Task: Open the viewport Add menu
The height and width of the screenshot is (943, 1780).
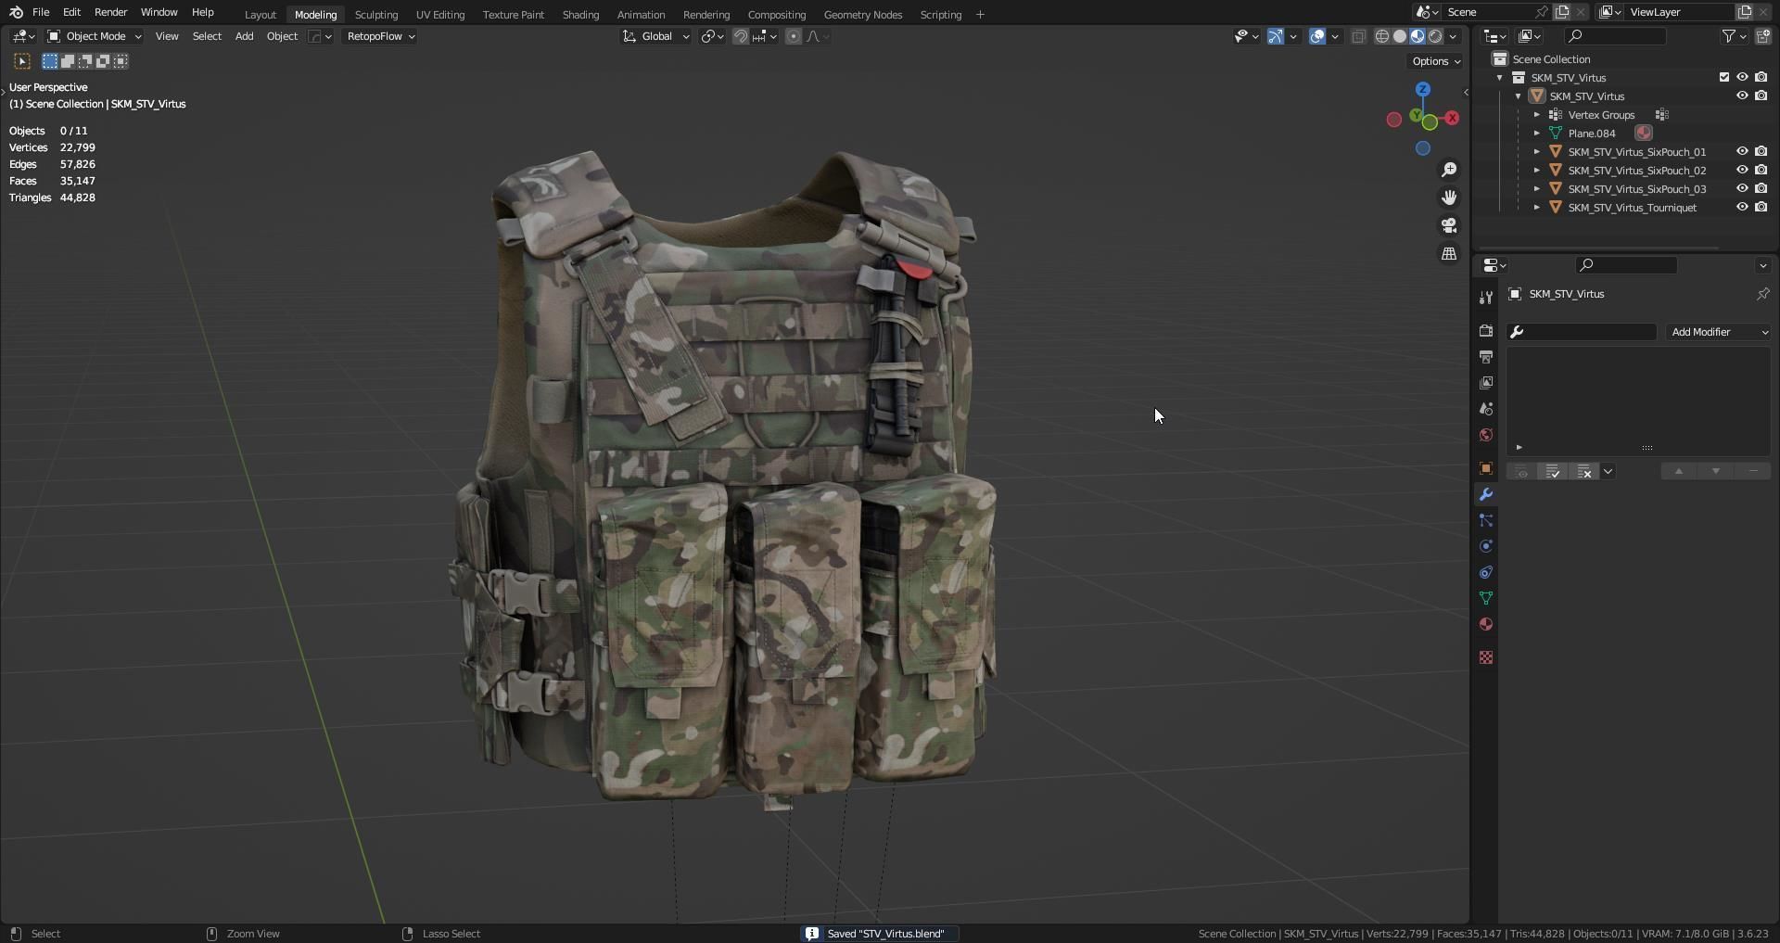Action: tap(244, 36)
